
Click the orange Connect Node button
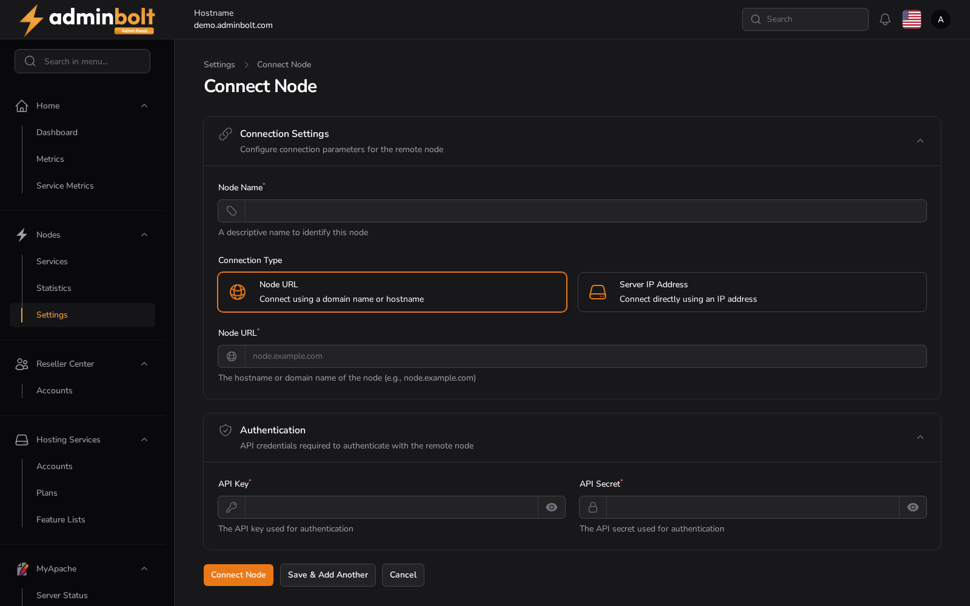point(238,575)
